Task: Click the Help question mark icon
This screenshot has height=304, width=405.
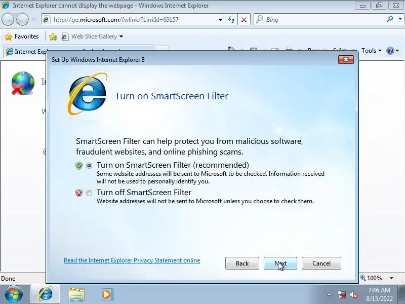Action: pos(390,51)
